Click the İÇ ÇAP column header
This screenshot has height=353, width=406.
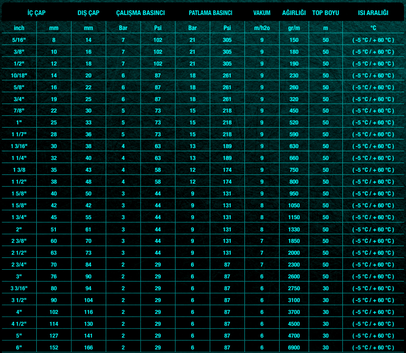[36, 13]
